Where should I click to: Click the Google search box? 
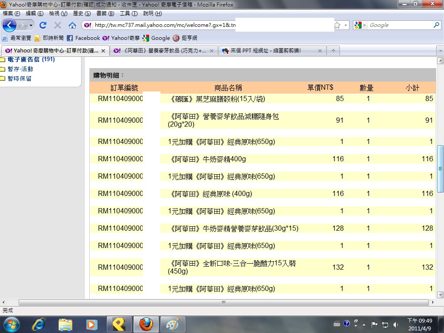400,25
